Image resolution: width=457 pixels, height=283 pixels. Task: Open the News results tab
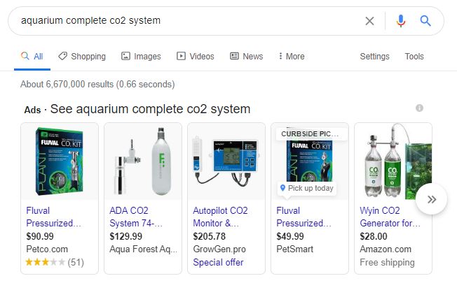click(x=247, y=57)
